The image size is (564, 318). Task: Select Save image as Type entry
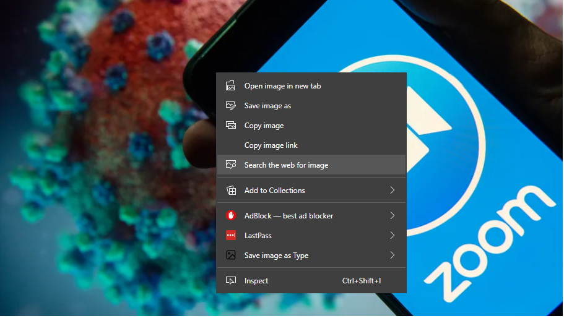311,255
